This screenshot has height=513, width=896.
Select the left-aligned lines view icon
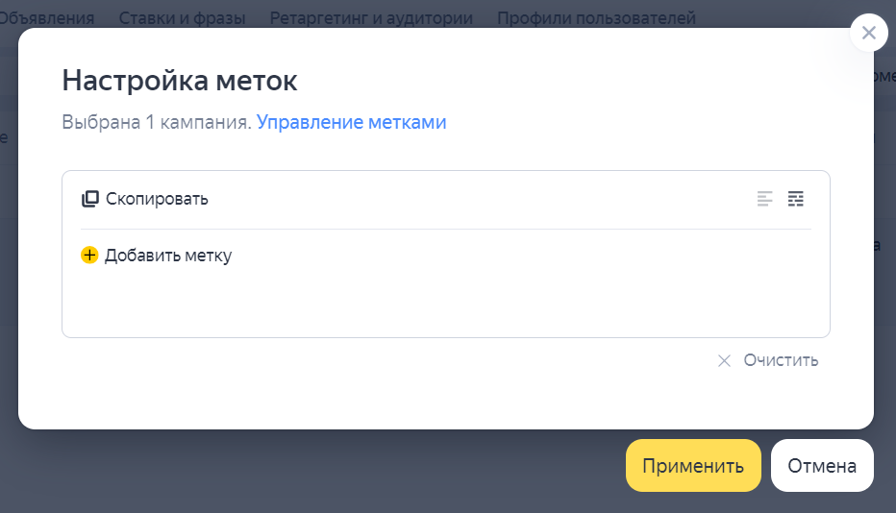[764, 199]
